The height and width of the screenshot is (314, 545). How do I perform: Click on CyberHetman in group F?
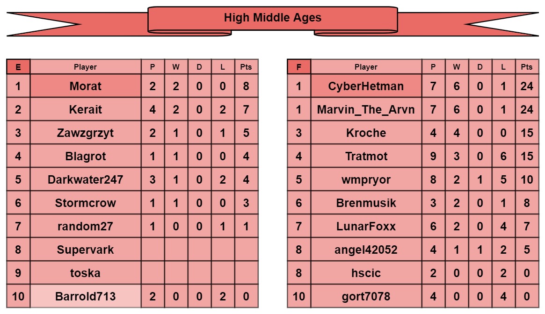point(366,86)
